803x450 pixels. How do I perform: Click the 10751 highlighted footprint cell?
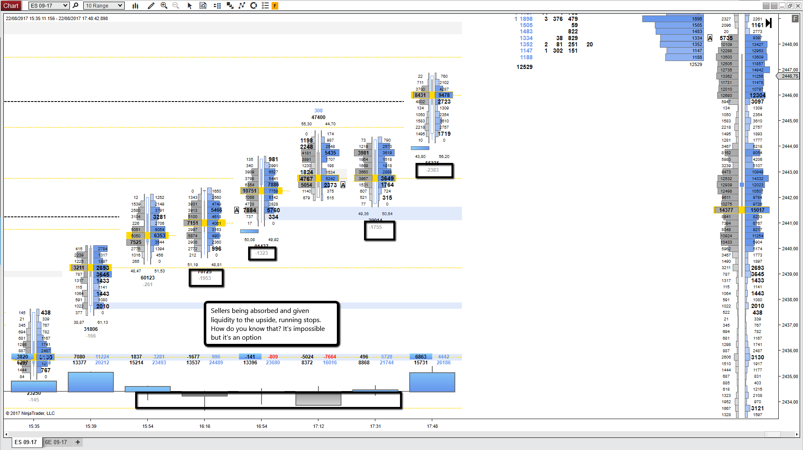(250, 191)
